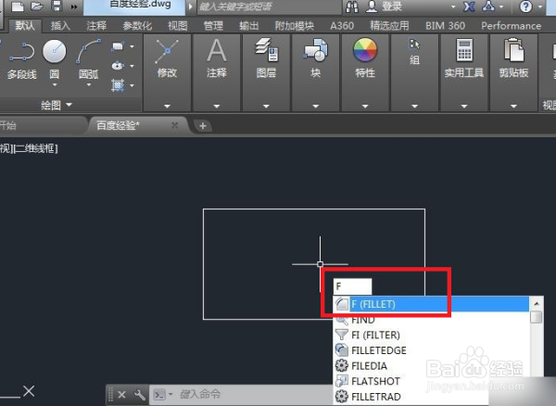The width and height of the screenshot is (556, 406).
Task: Select the Arc (圆弧) tool
Action: click(x=89, y=59)
